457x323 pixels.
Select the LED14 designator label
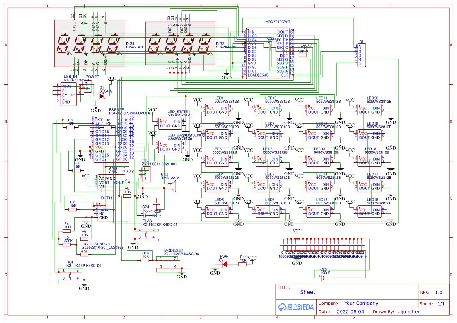[x=322, y=174]
